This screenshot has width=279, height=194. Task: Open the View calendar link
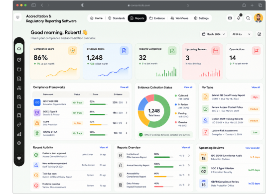(x=252, y=148)
